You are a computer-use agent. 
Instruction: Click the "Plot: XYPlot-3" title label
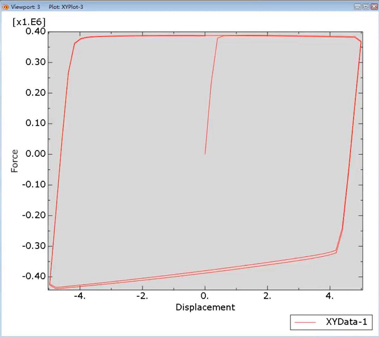(66, 7)
